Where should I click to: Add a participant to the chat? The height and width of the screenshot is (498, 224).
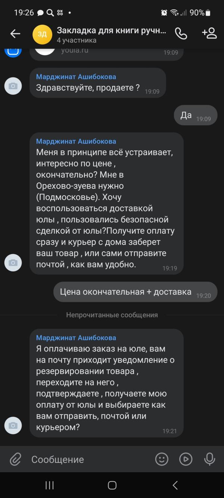[209, 33]
